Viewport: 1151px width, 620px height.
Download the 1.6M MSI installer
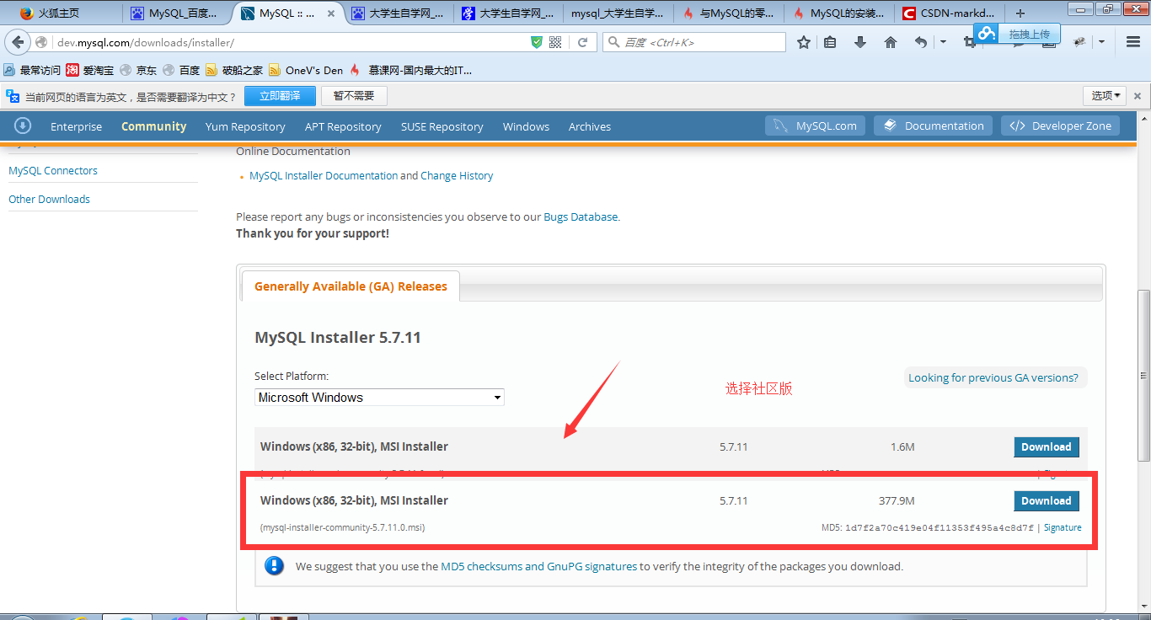[x=1046, y=446]
